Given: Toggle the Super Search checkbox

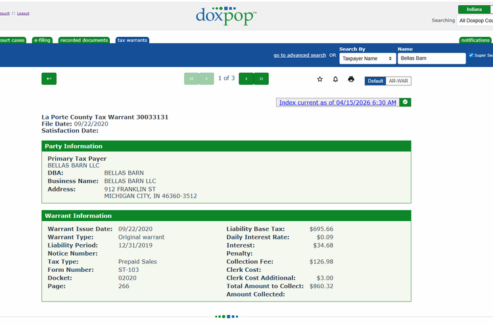Looking at the screenshot, I should pos(471,55).
